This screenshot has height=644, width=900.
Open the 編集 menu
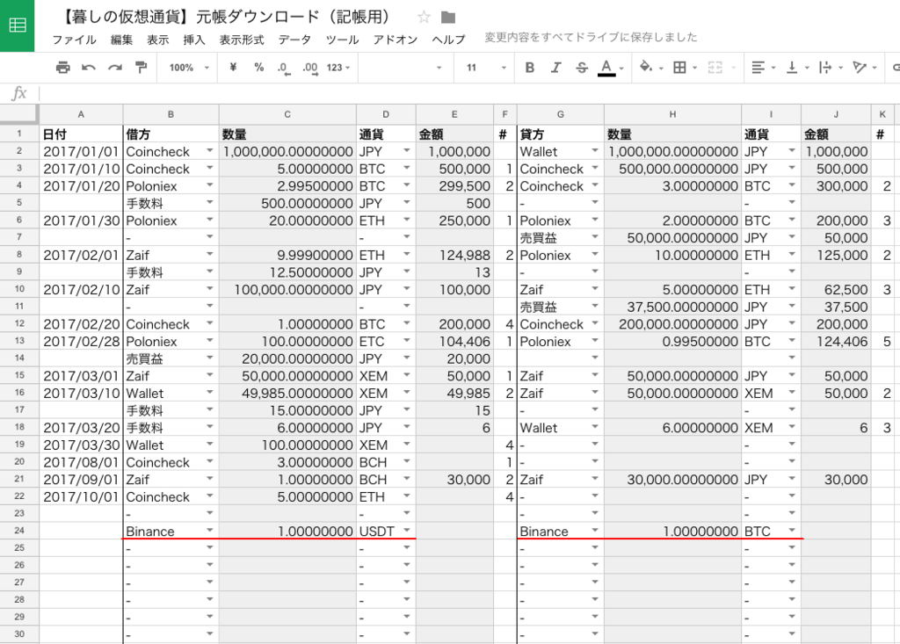coord(121,40)
